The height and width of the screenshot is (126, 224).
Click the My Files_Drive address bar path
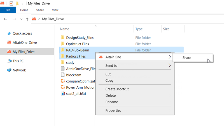coord(53,19)
